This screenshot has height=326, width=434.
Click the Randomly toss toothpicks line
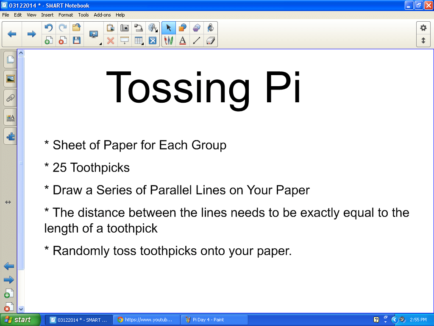click(x=168, y=251)
